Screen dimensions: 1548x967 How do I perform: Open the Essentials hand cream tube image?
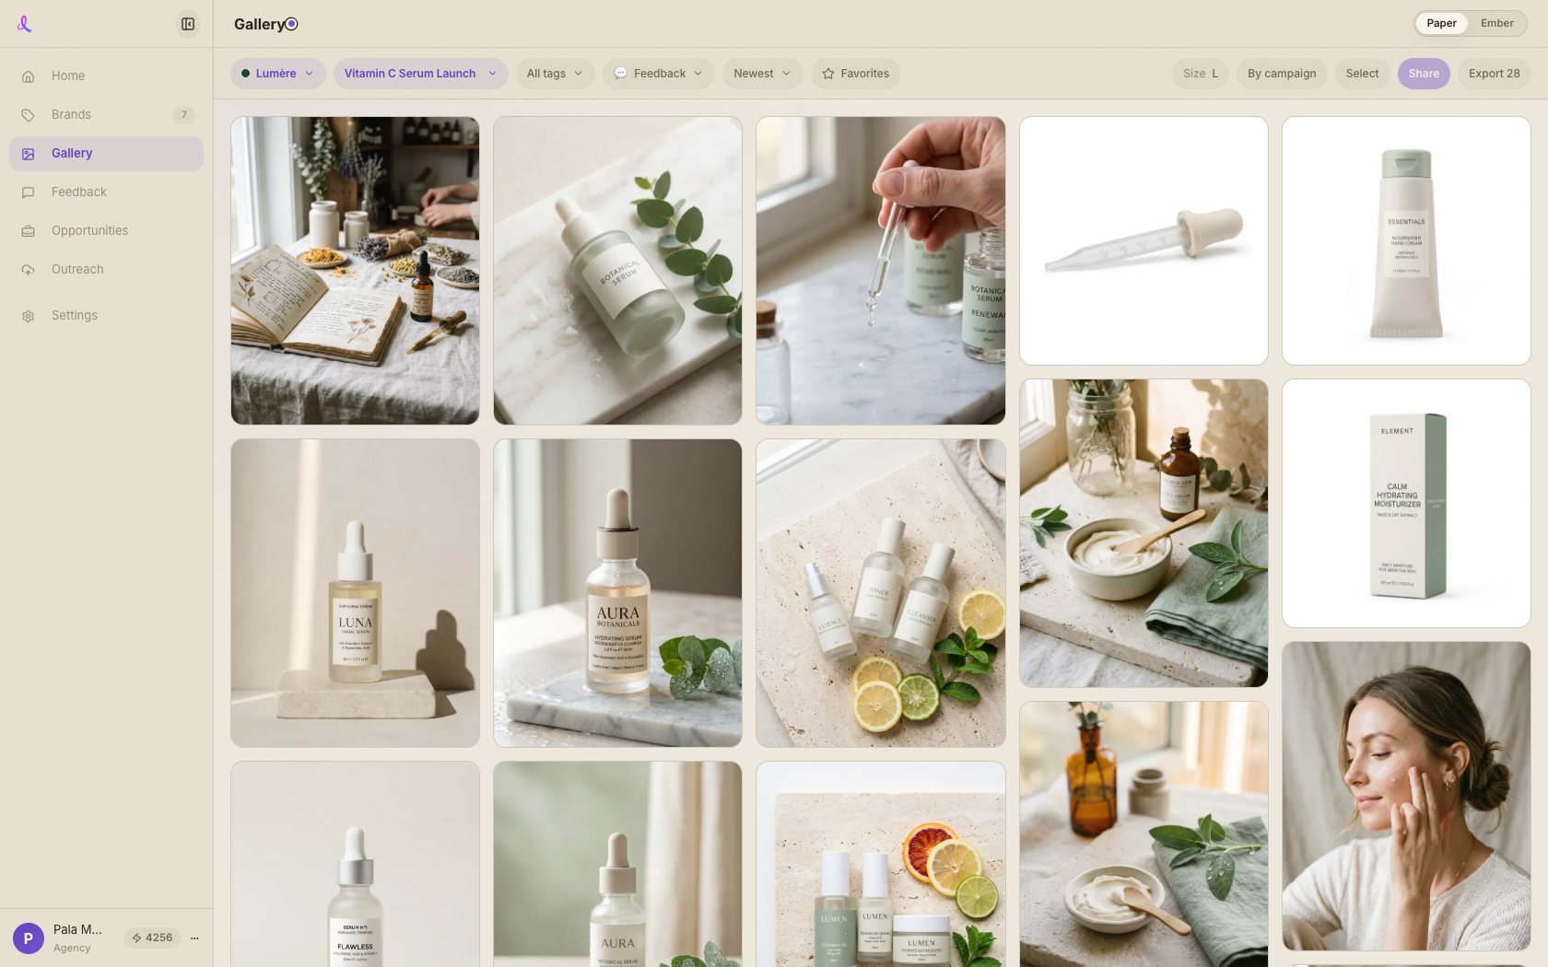pos(1406,241)
